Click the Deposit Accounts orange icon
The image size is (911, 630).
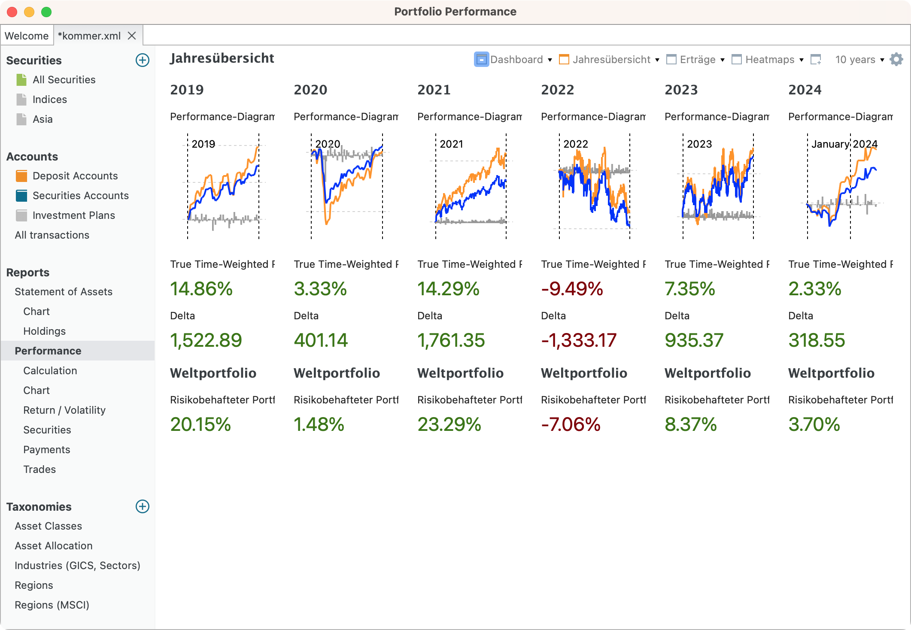pos(21,176)
